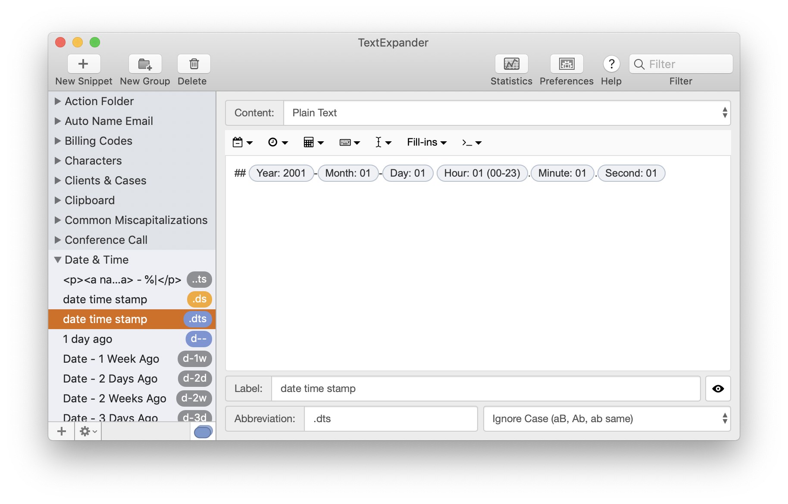Expand the Conference Call group
The width and height of the screenshot is (788, 504).
click(x=58, y=240)
